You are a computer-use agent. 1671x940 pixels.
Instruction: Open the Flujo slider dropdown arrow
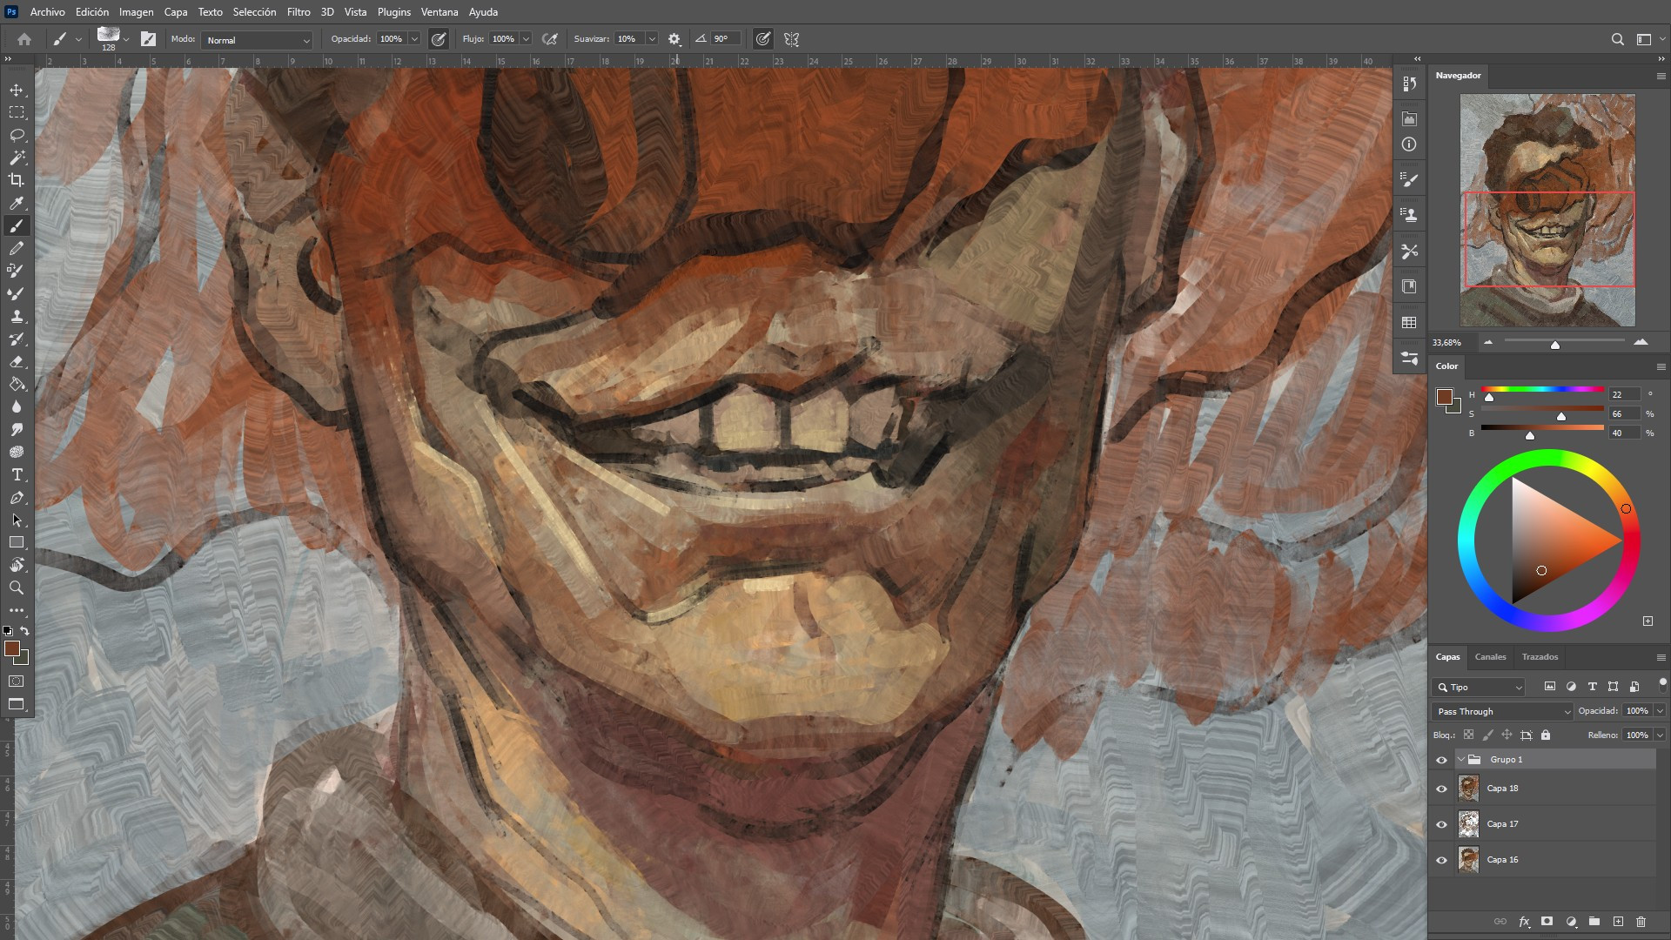point(526,39)
